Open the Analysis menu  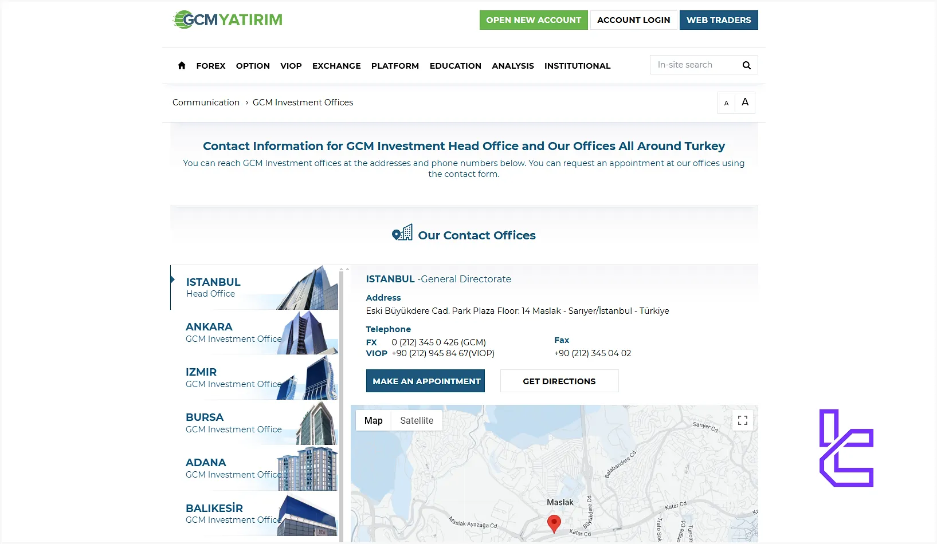(513, 66)
